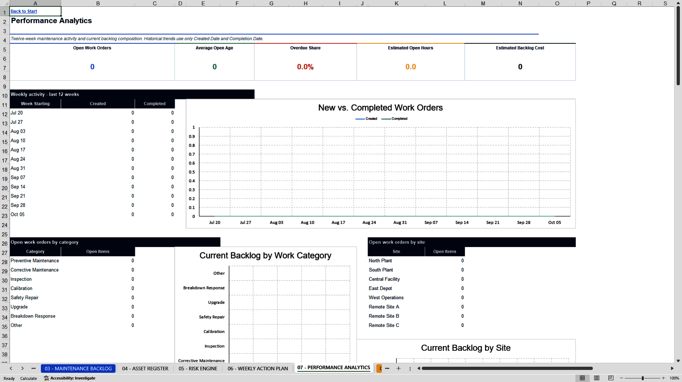The height and width of the screenshot is (382, 682).
Task: Select the Overdue Share 0.0% value
Action: (305, 67)
